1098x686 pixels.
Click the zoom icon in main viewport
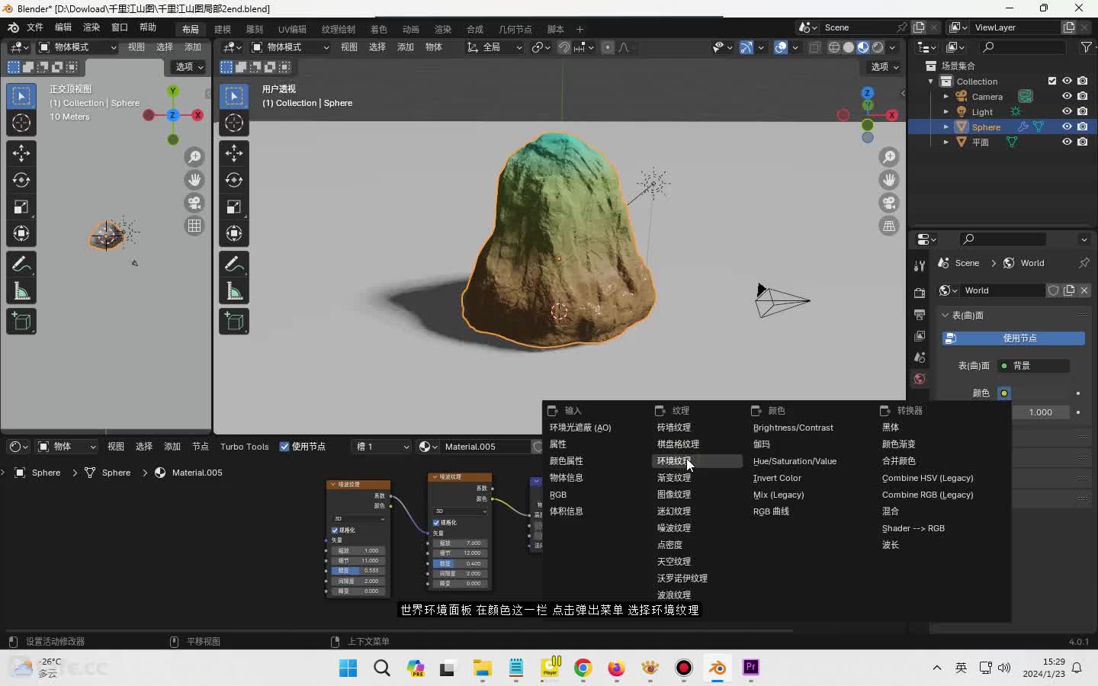point(889,157)
